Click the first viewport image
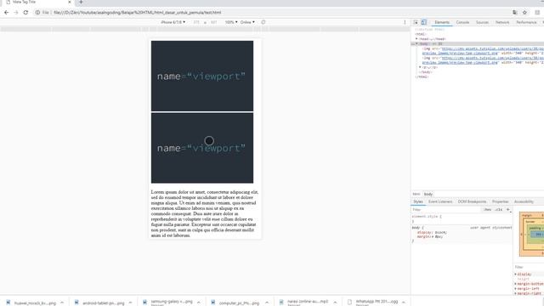 [x=202, y=76]
